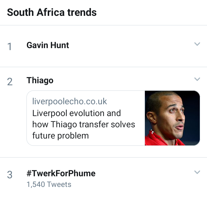Select rank number 2 in trends
This screenshot has height=197, width=207.
[10, 82]
